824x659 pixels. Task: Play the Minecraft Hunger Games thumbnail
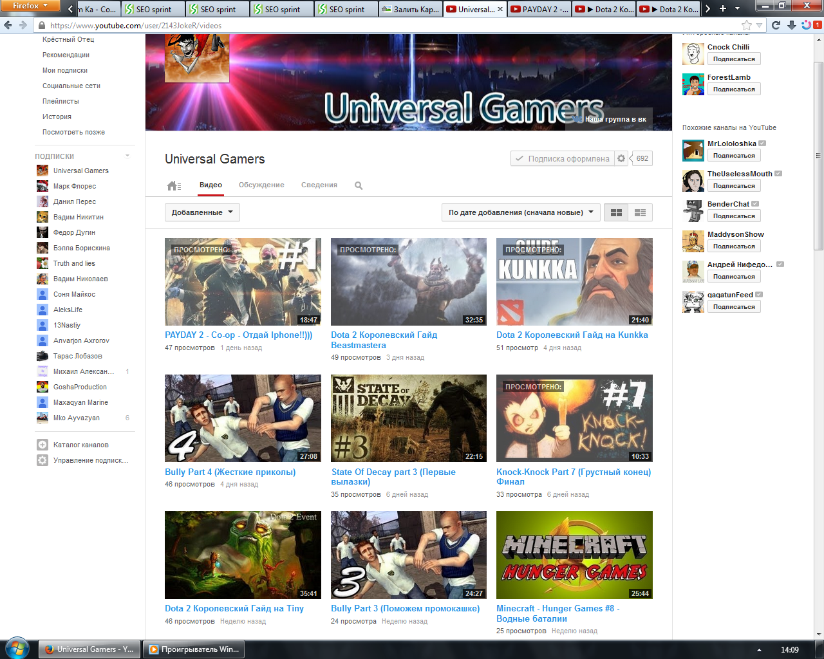(574, 555)
